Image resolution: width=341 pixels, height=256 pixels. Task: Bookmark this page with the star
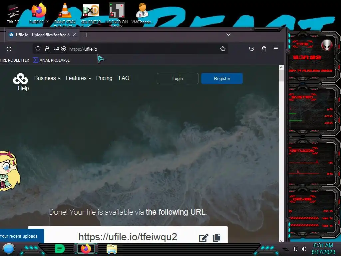(223, 49)
